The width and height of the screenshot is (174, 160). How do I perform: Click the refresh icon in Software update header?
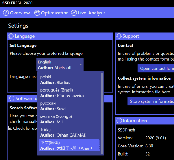click(x=11, y=98)
